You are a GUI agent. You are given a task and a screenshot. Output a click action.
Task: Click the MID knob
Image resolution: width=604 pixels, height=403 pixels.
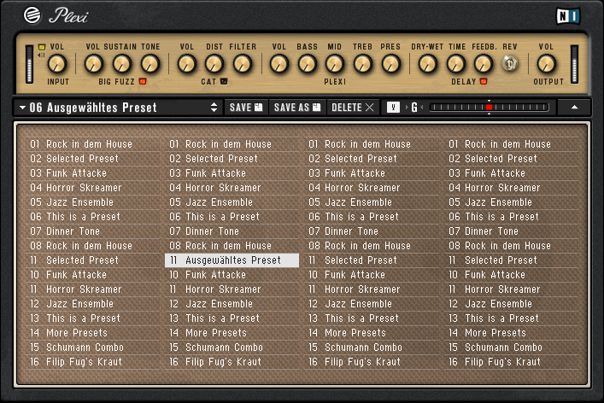tap(335, 64)
